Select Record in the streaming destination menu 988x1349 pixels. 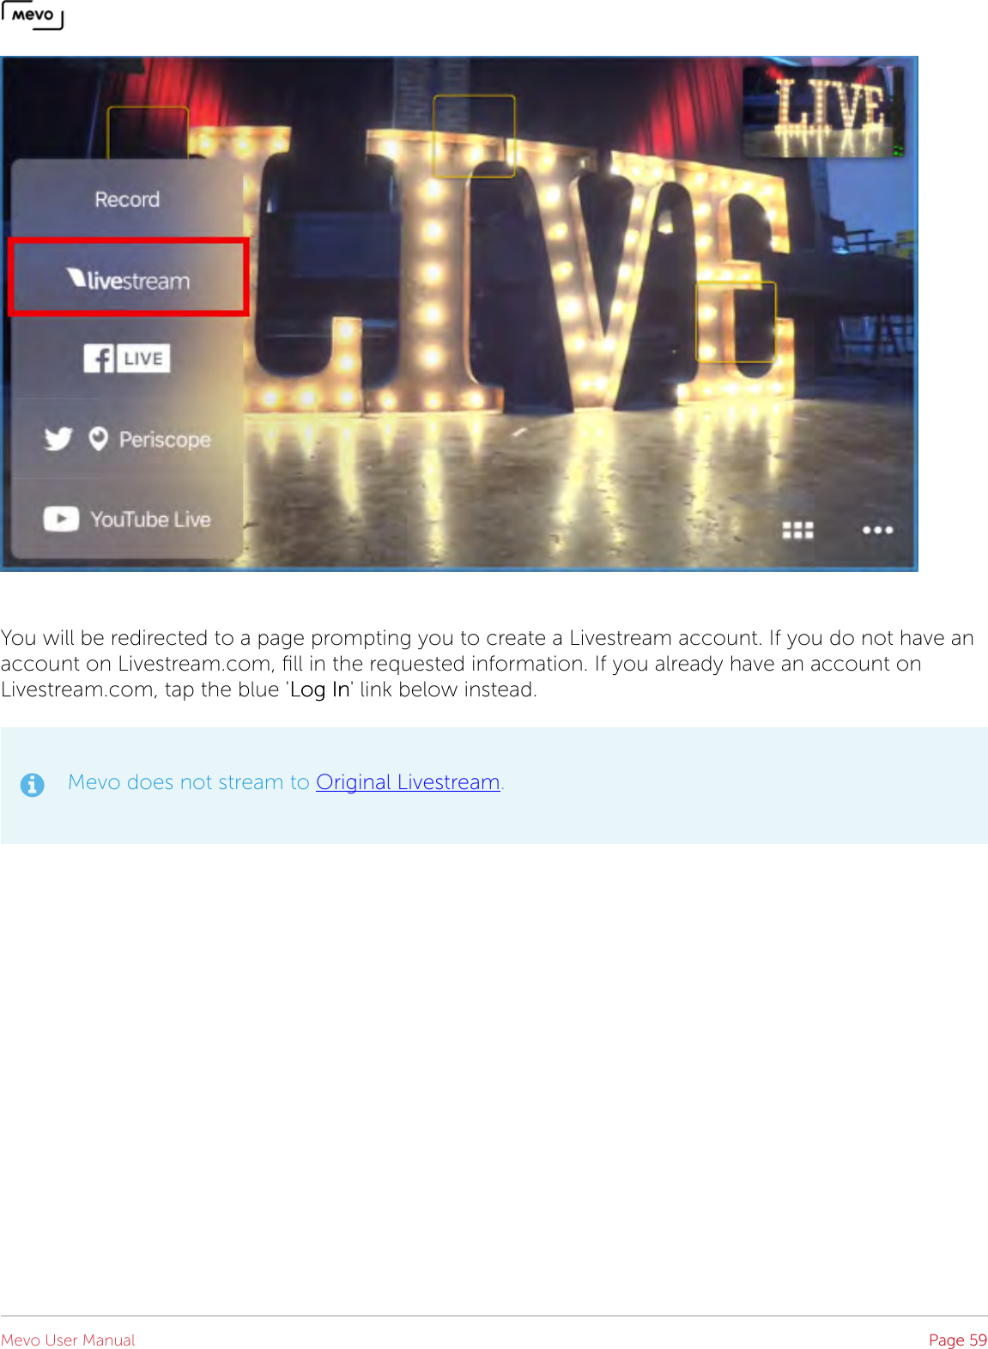coord(127,199)
